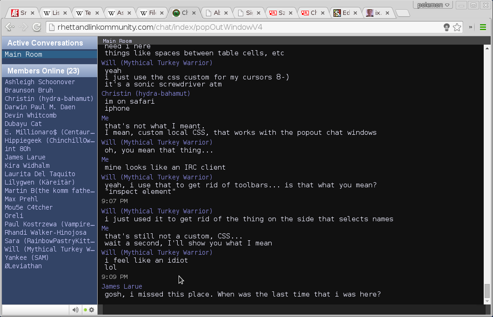Select member Lilygwen (Käreitär)
The height and width of the screenshot is (317, 493).
(40, 183)
